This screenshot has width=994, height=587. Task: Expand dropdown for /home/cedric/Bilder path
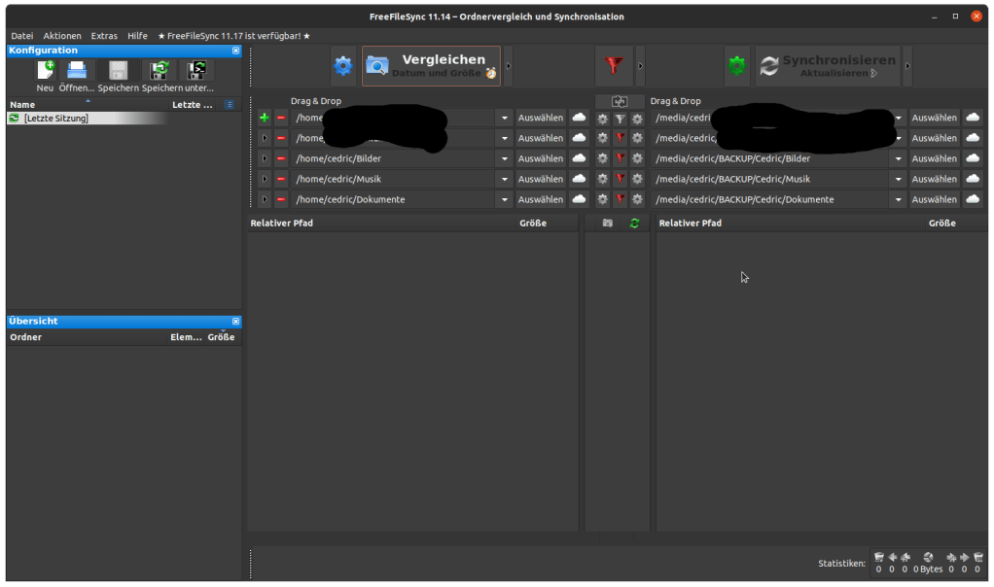point(504,158)
